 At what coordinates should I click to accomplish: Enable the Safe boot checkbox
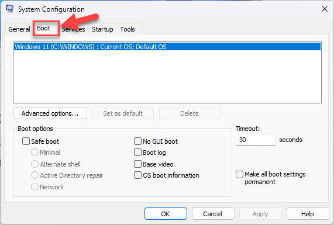26,141
